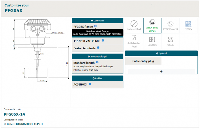Viewport: 200px width, 129px height.
Task: Select the Not certified option
Action: (x=134, y=25)
